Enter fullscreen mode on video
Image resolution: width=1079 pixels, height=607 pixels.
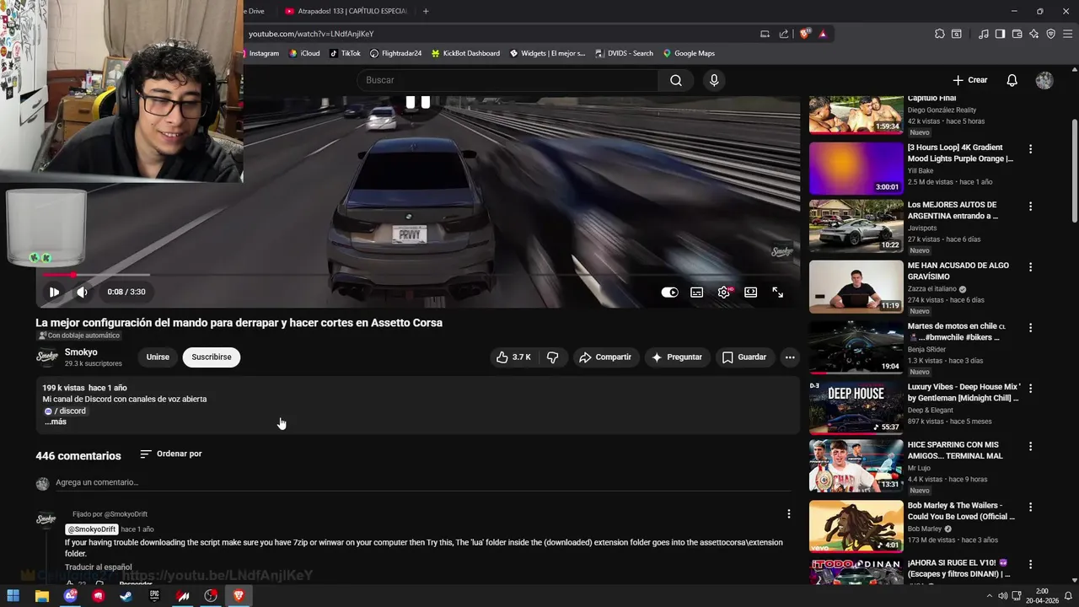pos(777,292)
